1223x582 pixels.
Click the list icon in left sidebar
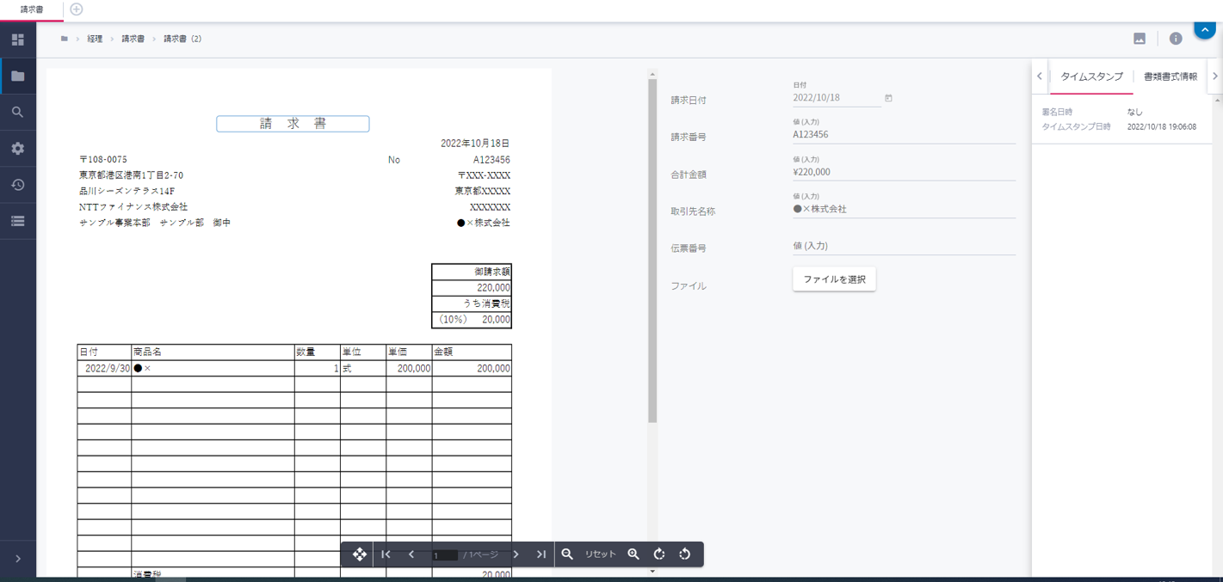pos(17,221)
